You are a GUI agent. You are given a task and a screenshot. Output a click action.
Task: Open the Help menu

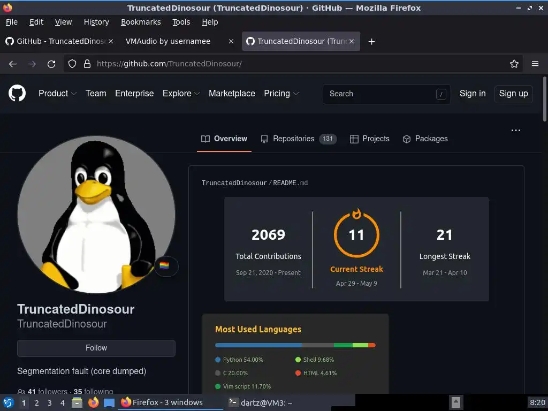[x=210, y=22]
